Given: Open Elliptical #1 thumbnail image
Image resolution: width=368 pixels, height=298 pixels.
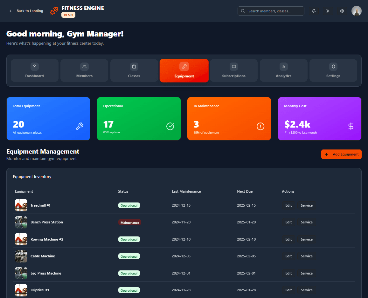Looking at the screenshot, I should (21, 290).
